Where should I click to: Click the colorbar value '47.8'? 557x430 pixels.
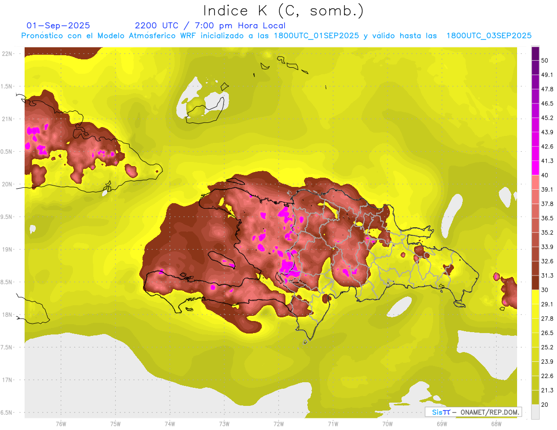[547, 89]
